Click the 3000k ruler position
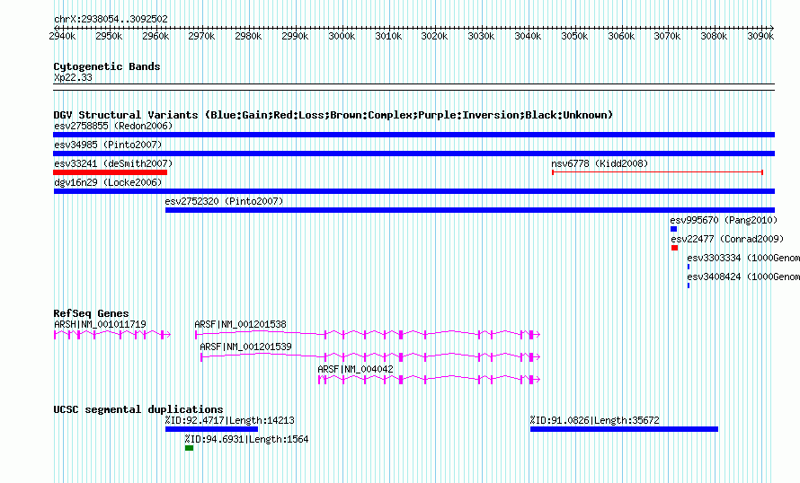The image size is (800, 483). pos(342,36)
